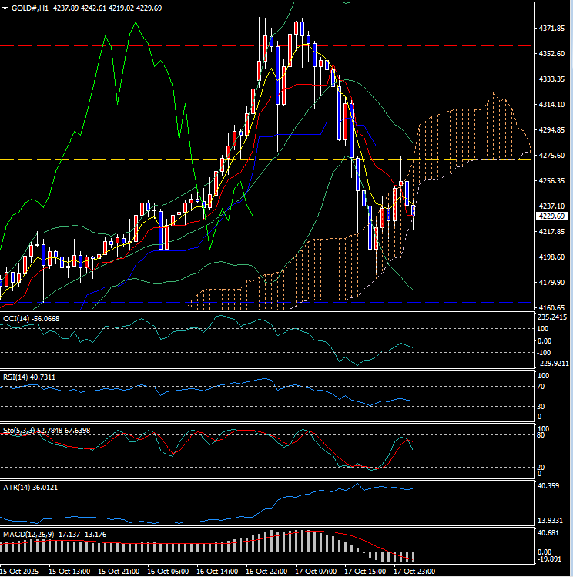Click the triangle arrow before GOLD#,H1

click(5, 7)
